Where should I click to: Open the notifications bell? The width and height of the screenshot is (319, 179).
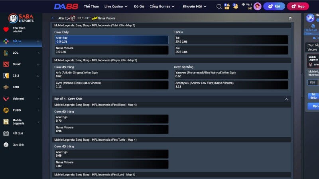[x=235, y=6]
